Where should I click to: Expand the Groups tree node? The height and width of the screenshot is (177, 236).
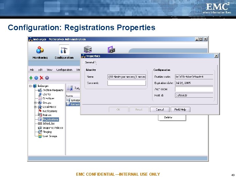click(x=35, y=103)
